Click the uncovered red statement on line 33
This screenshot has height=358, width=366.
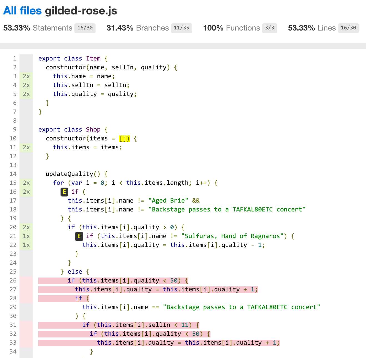click(x=188, y=343)
